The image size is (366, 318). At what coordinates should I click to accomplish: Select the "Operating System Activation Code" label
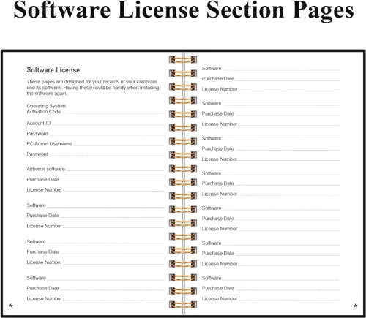(46, 109)
